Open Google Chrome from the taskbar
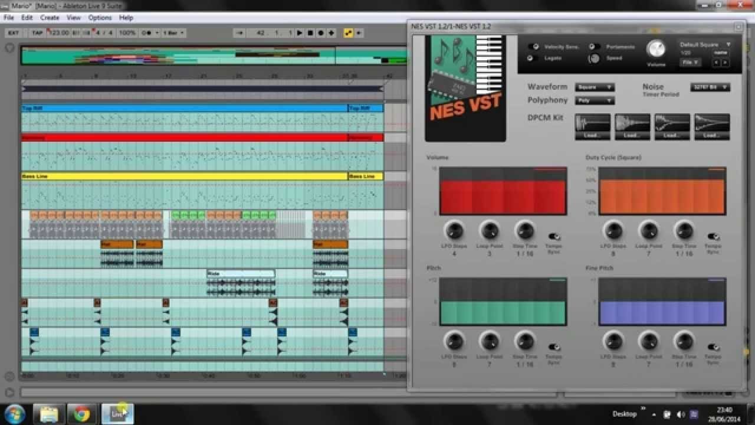 point(82,414)
